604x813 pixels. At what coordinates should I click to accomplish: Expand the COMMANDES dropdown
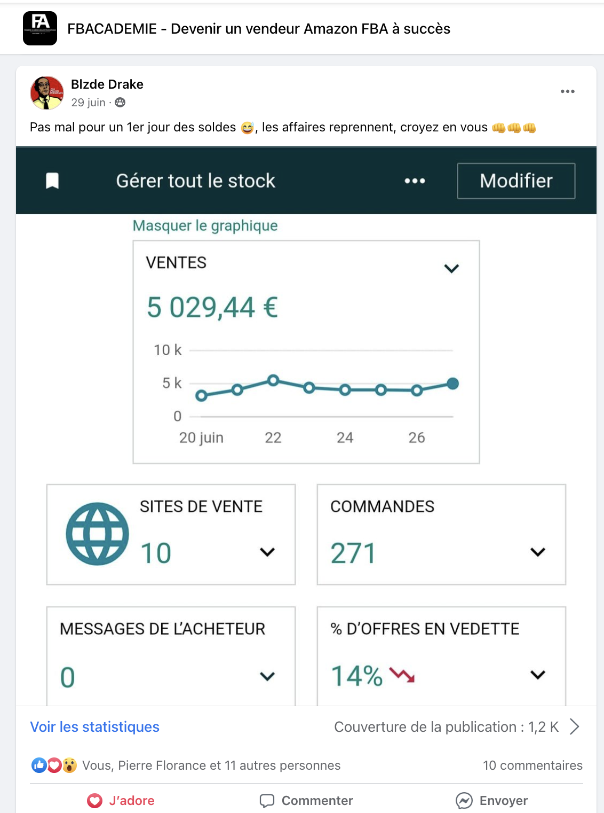tap(538, 551)
